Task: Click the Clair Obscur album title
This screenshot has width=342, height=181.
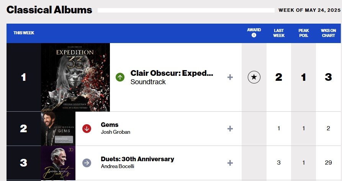Action: coord(172,73)
